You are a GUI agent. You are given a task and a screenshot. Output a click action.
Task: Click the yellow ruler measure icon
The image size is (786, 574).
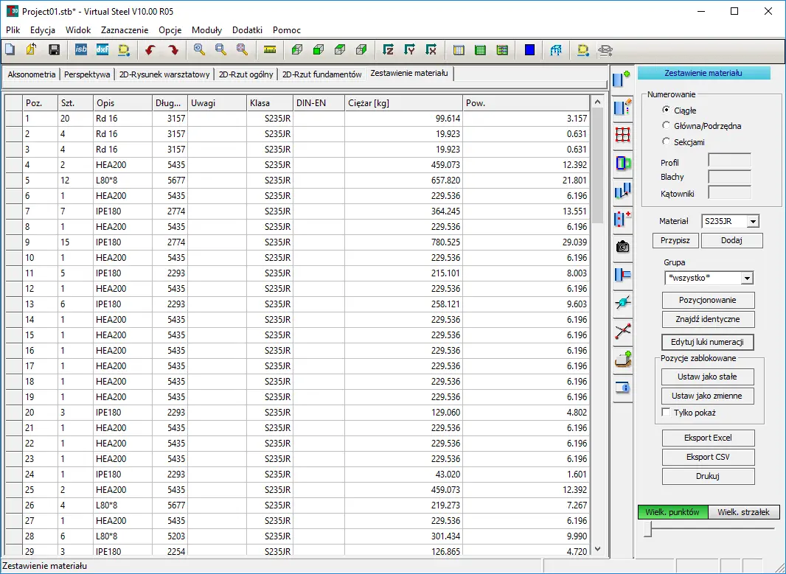point(270,50)
